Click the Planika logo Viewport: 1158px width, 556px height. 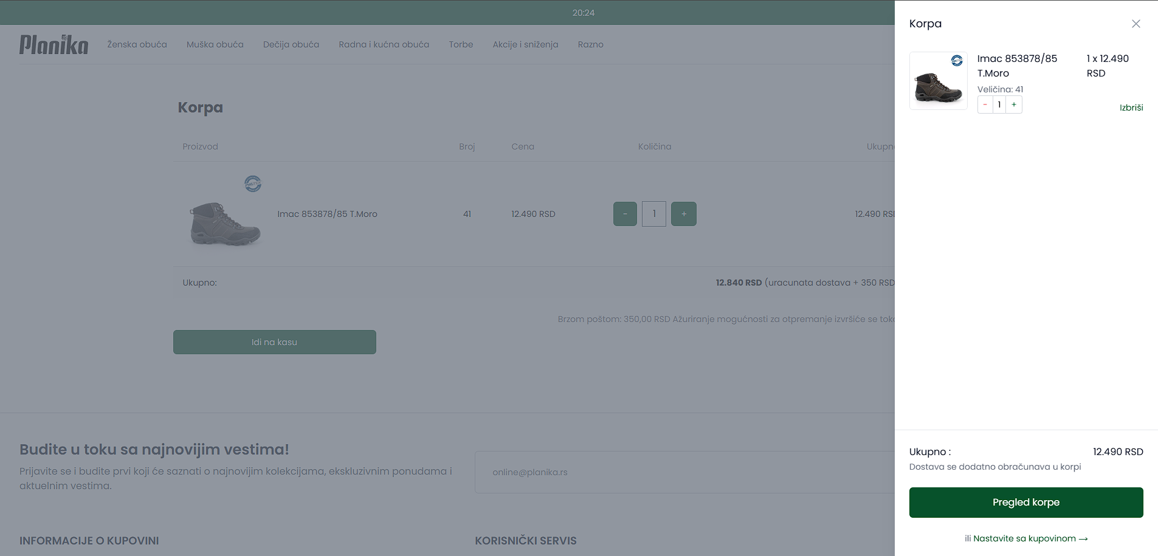tap(53, 44)
